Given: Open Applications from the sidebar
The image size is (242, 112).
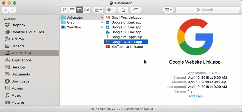Looking at the screenshot, I should (x=21, y=60).
